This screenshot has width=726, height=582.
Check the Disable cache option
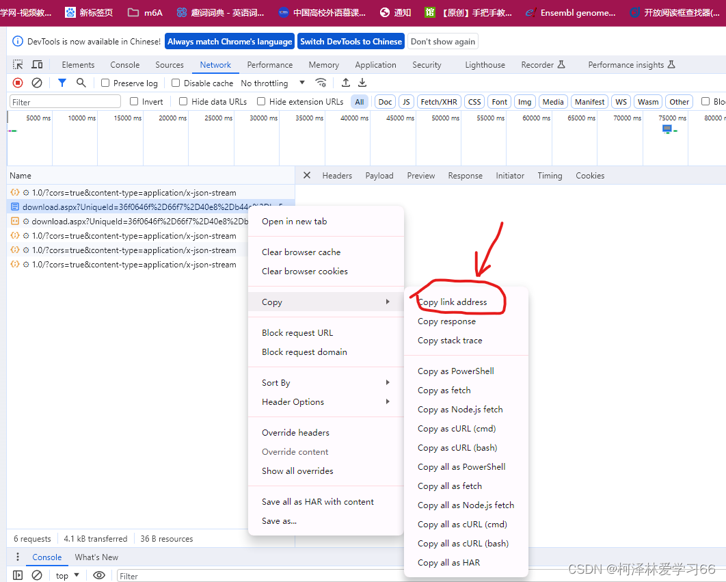click(x=176, y=83)
